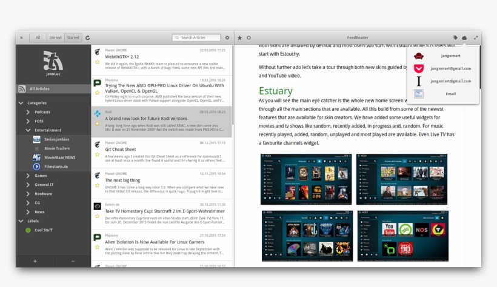Image resolution: width=497 pixels, height=287 pixels.
Task: Toggle read status with the circle icon
Action: (x=249, y=38)
